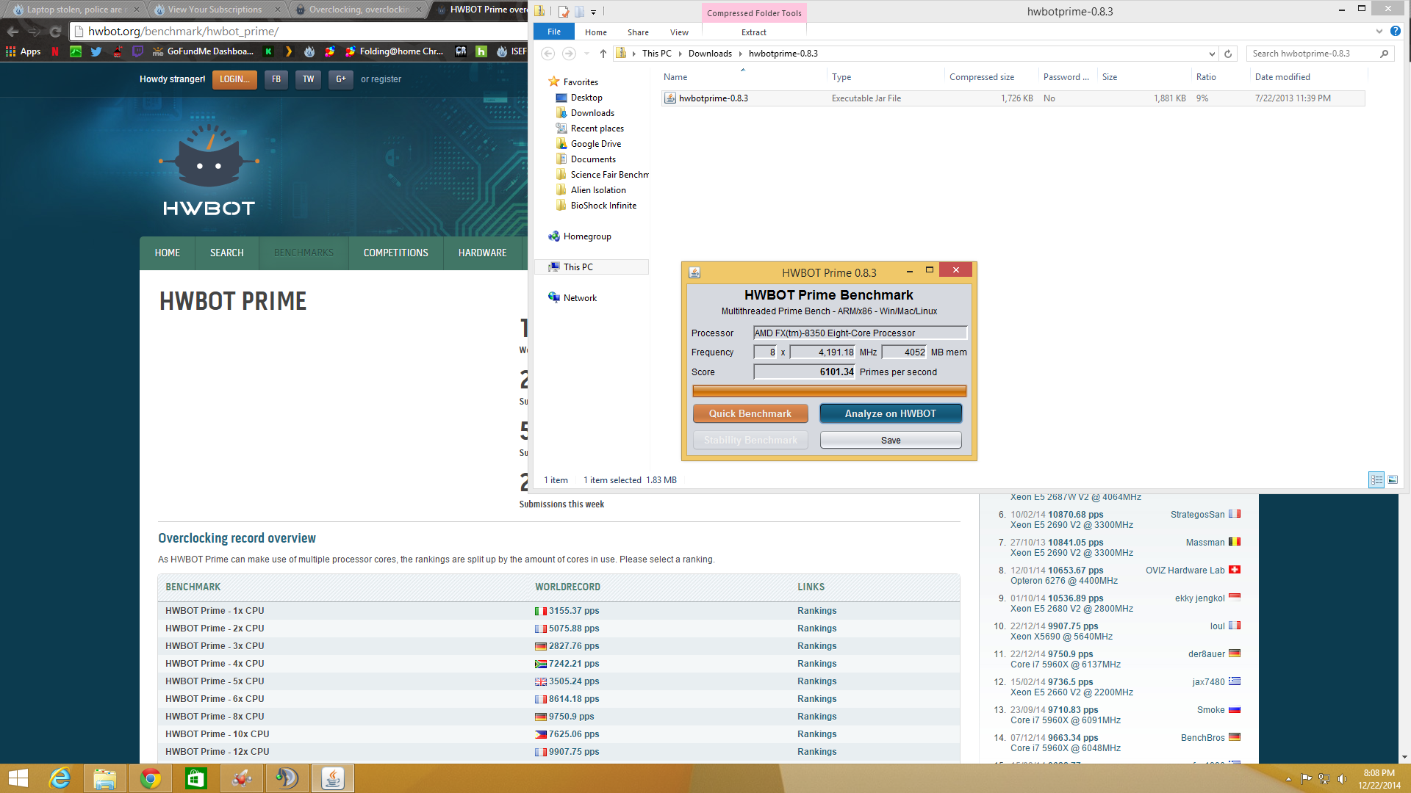Open the green 'h' bookmark icon
The image size is (1411, 793).
coord(481,51)
